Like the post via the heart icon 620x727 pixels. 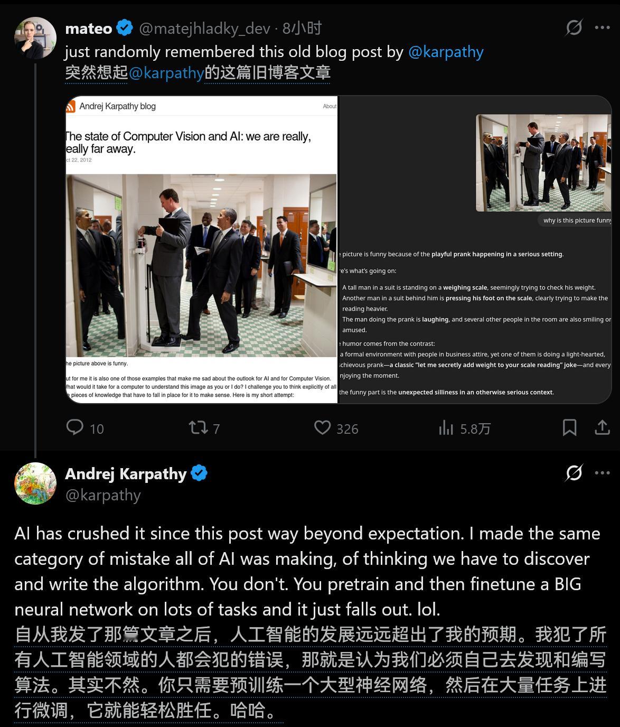[322, 427]
